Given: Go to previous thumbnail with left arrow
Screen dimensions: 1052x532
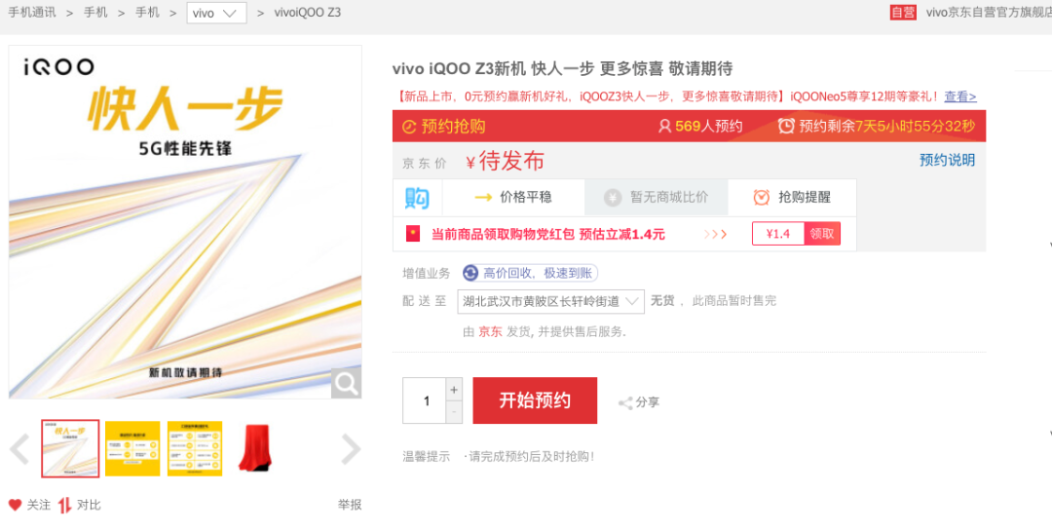Looking at the screenshot, I should coord(19,449).
